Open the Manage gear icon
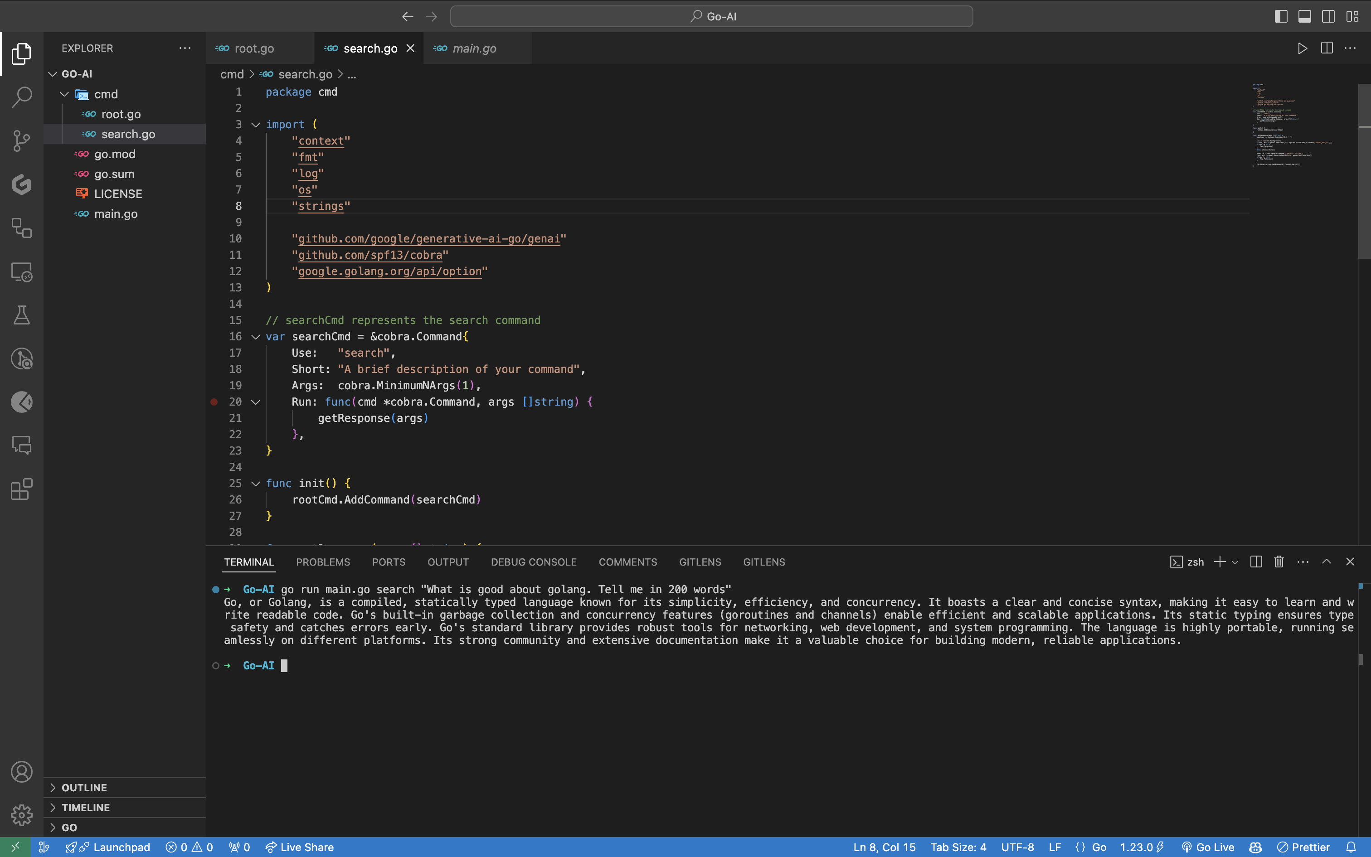Screen dimensions: 1371x857 pyautogui.click(x=22, y=815)
